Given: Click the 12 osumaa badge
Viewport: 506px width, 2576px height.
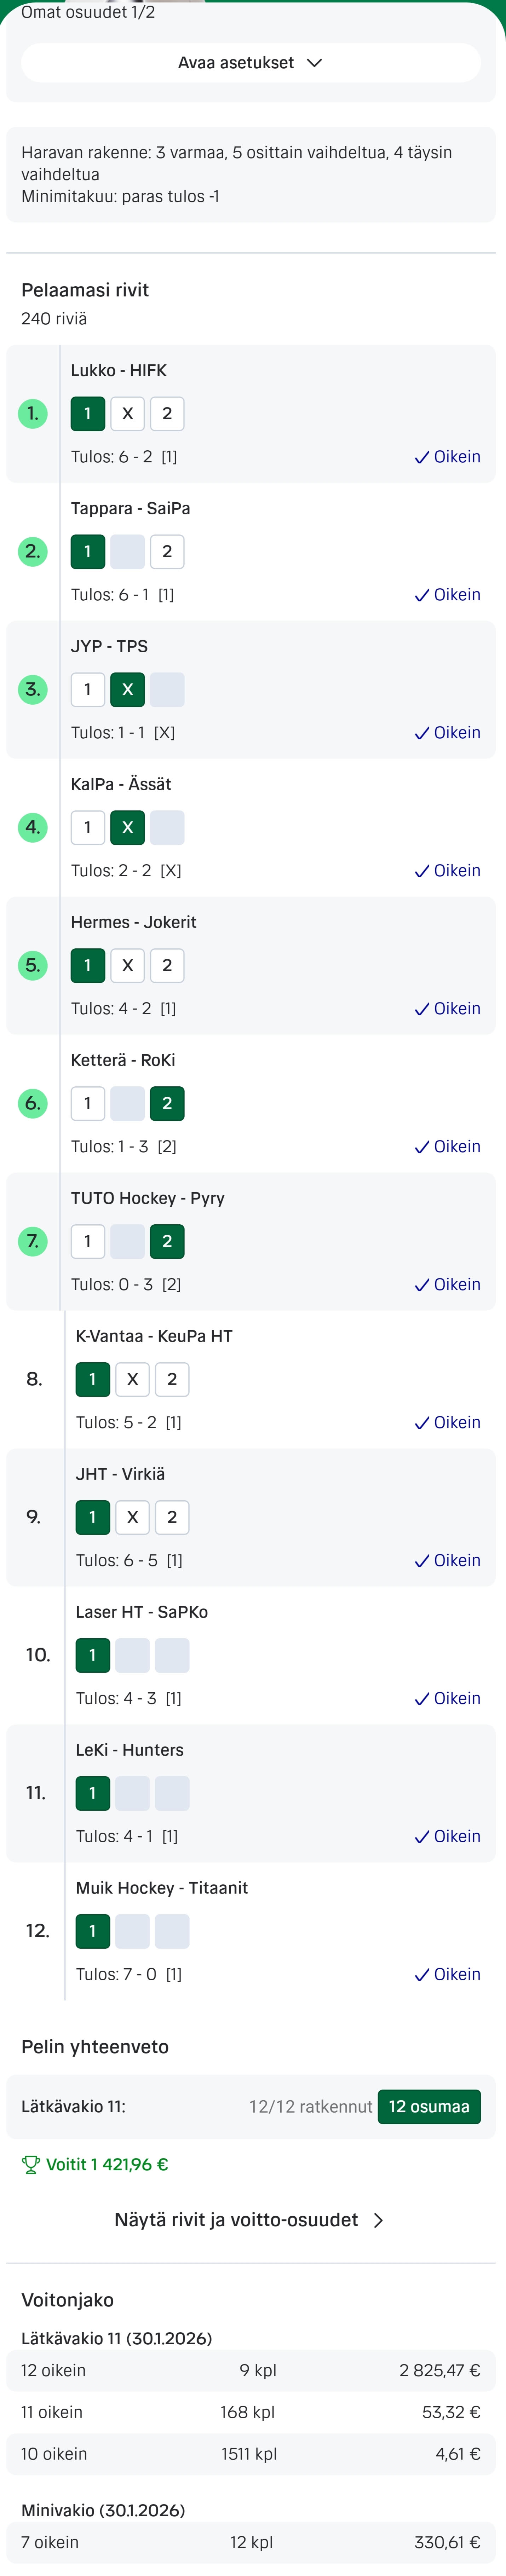Looking at the screenshot, I should click(429, 2107).
